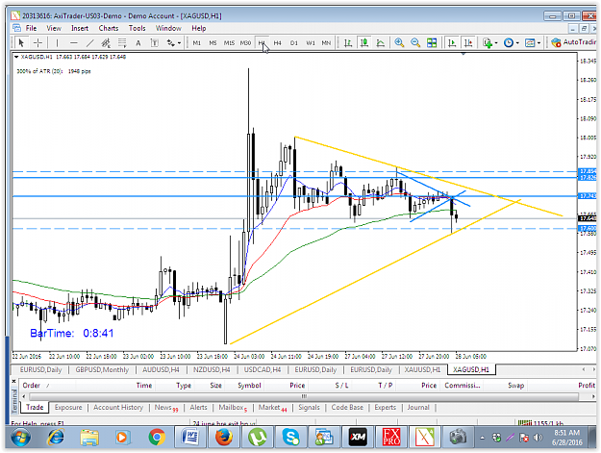Viewport: 601px width, 453px height.
Task: Switch to USDCAD,H4 chart tab
Action: click(x=263, y=369)
